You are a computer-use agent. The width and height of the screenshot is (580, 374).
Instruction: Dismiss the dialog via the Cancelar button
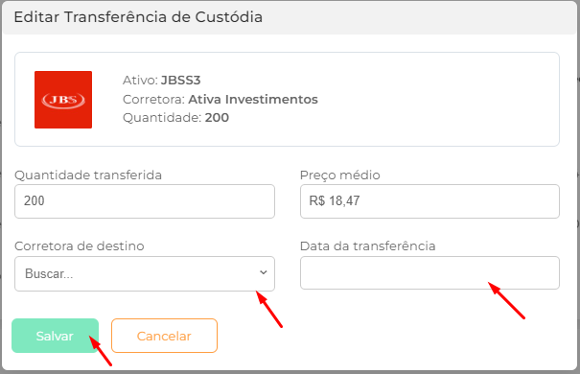(x=164, y=336)
